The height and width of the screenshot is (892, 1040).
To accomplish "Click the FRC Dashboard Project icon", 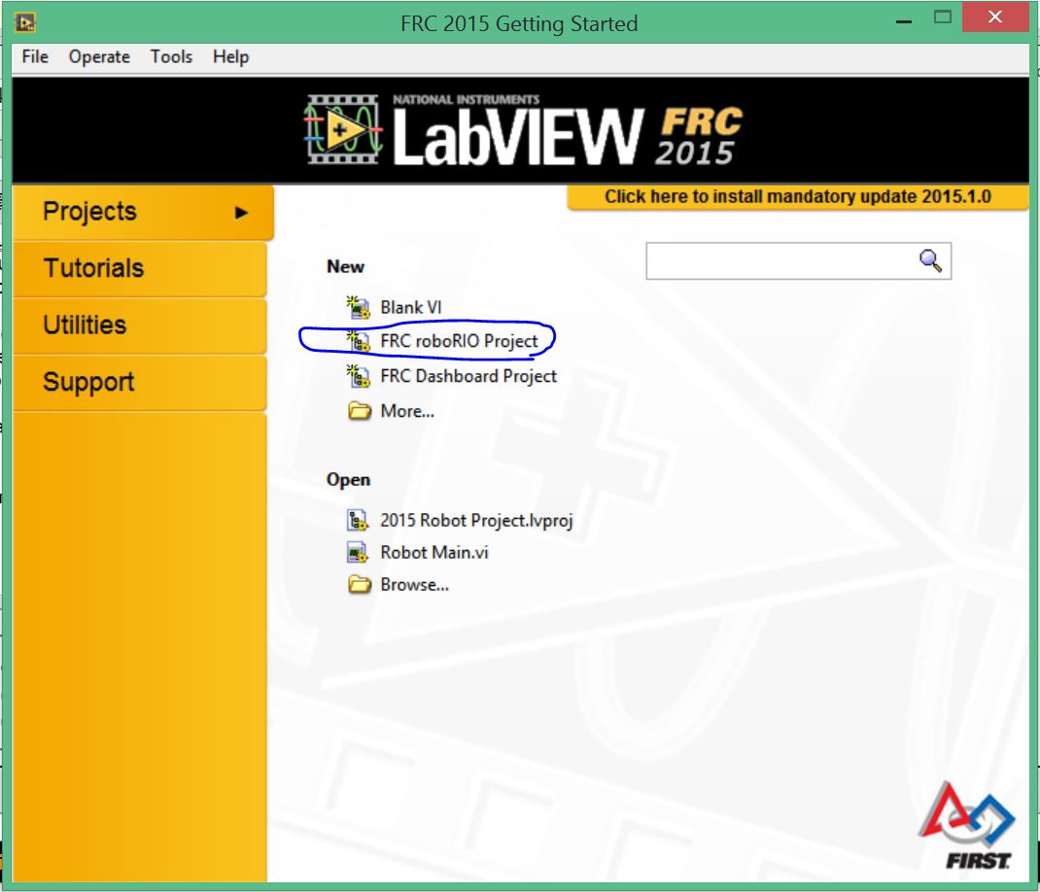I will pyautogui.click(x=358, y=376).
